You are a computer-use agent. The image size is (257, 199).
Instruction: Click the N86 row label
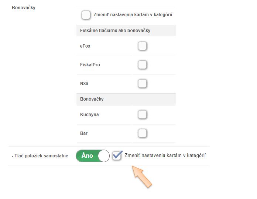pos(84,84)
